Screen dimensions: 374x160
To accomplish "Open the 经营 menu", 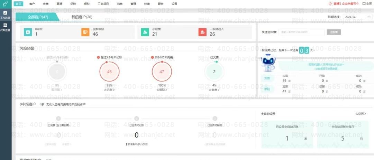I will pyautogui.click(x=147, y=4).
